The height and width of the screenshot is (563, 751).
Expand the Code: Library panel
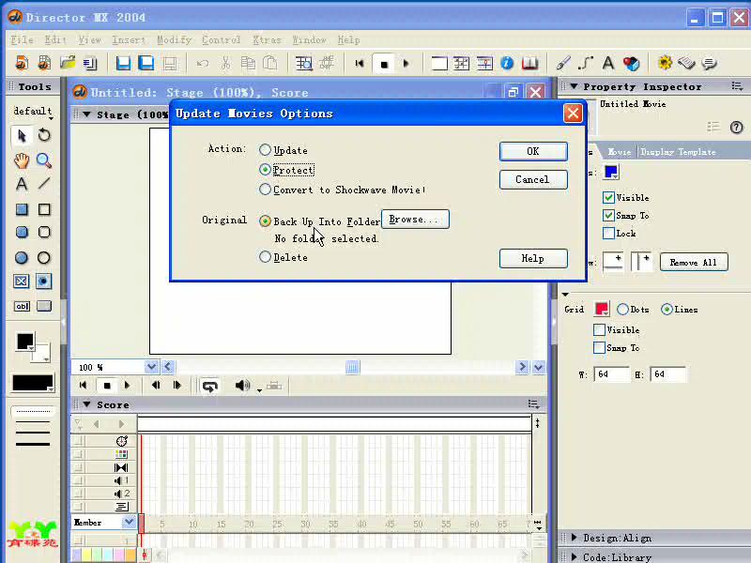coord(574,556)
